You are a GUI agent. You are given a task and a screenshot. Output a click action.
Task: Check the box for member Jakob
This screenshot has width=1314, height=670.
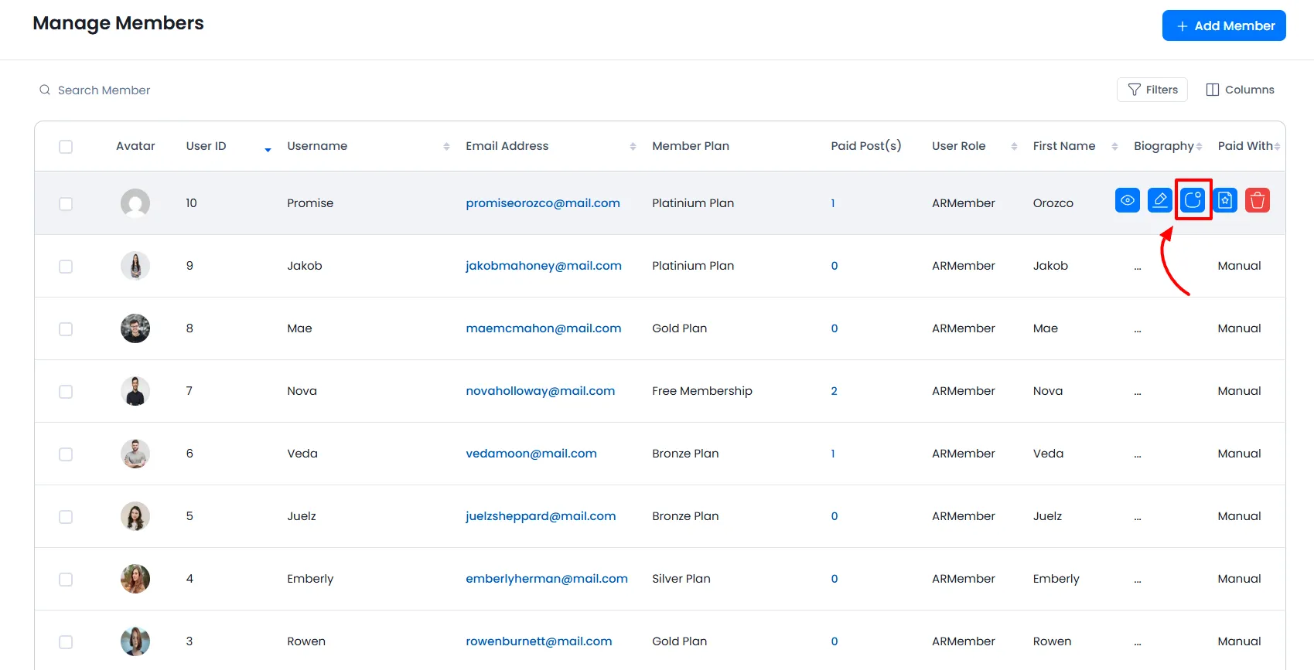(66, 267)
